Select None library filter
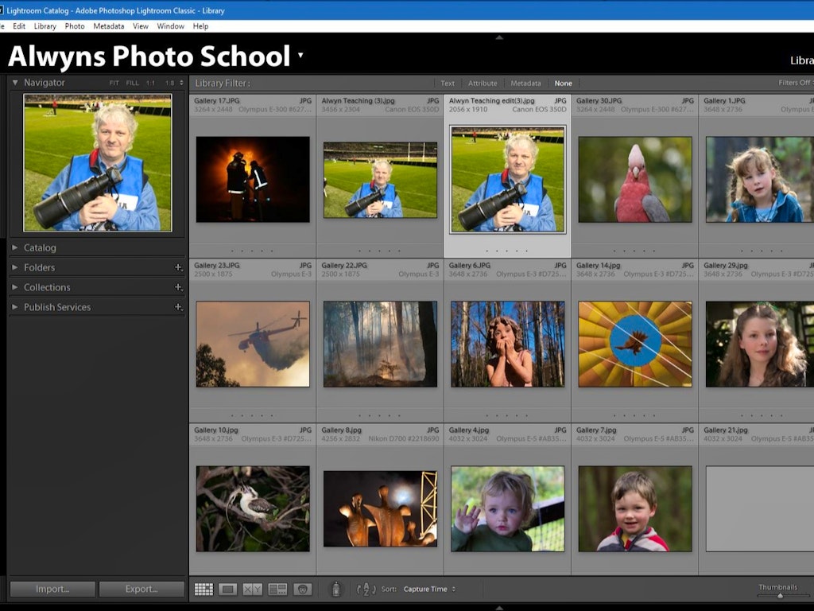814x611 pixels. (x=564, y=83)
